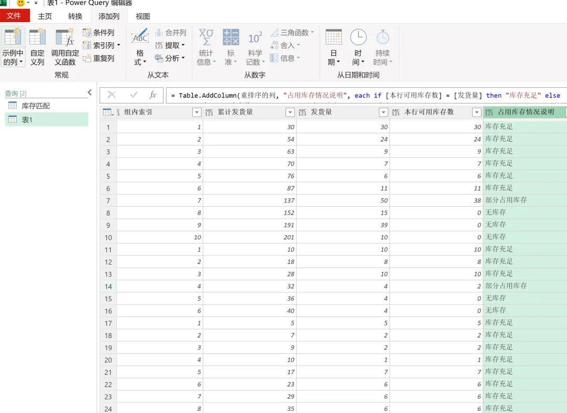567x413 pixels.
Task: Click the fx formula icon in formula bar
Action: [x=153, y=95]
